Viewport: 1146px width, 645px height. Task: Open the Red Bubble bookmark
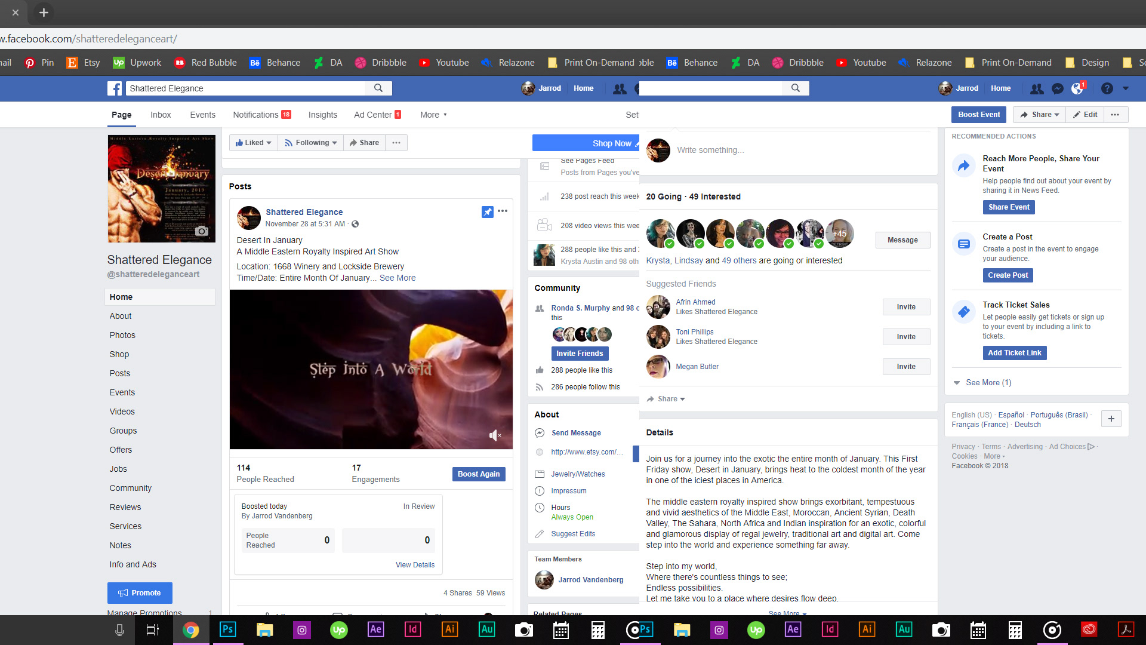tap(205, 63)
